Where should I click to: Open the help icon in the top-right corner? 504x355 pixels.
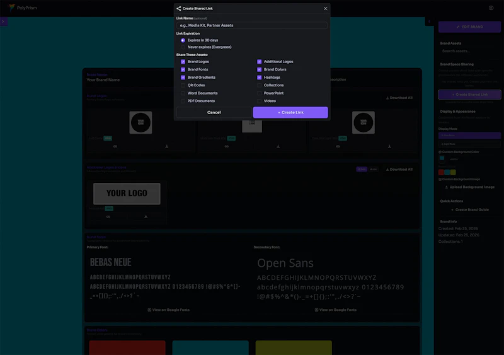[x=491, y=8]
